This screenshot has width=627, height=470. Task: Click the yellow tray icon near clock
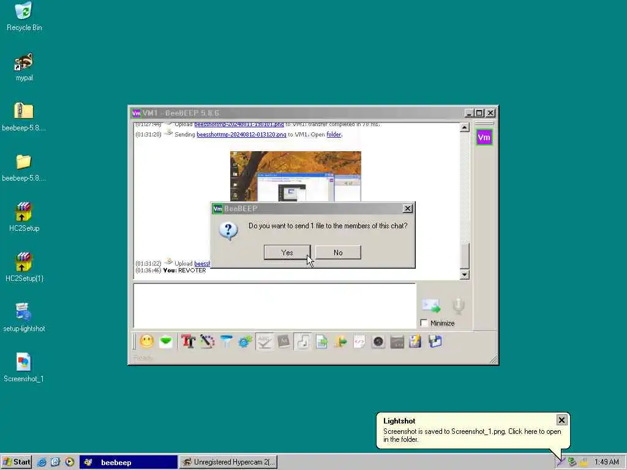tap(584, 463)
